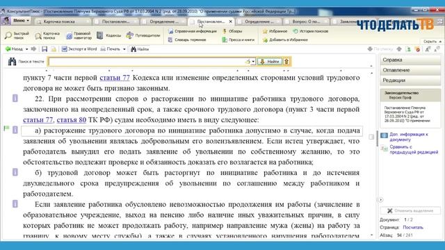Open Доп. информация к документу link
This screenshot has height=250, width=445.
coord(409,137)
